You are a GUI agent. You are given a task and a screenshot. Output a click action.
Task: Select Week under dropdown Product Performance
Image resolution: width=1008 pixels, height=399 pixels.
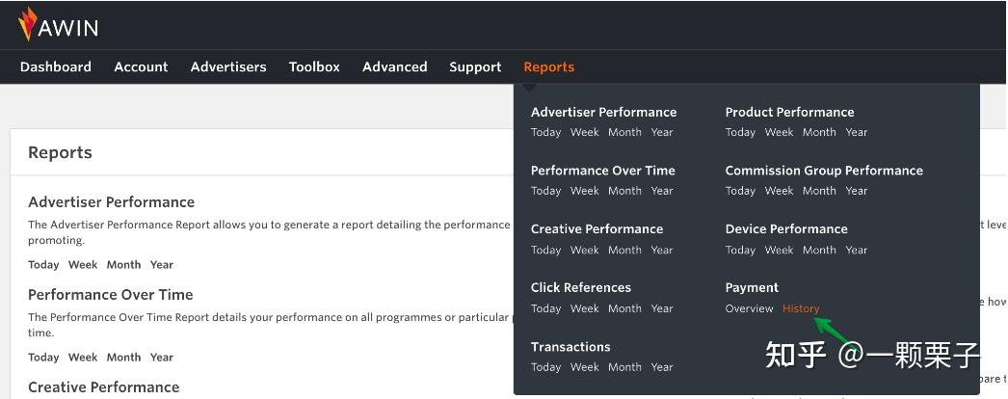pyautogui.click(x=779, y=133)
